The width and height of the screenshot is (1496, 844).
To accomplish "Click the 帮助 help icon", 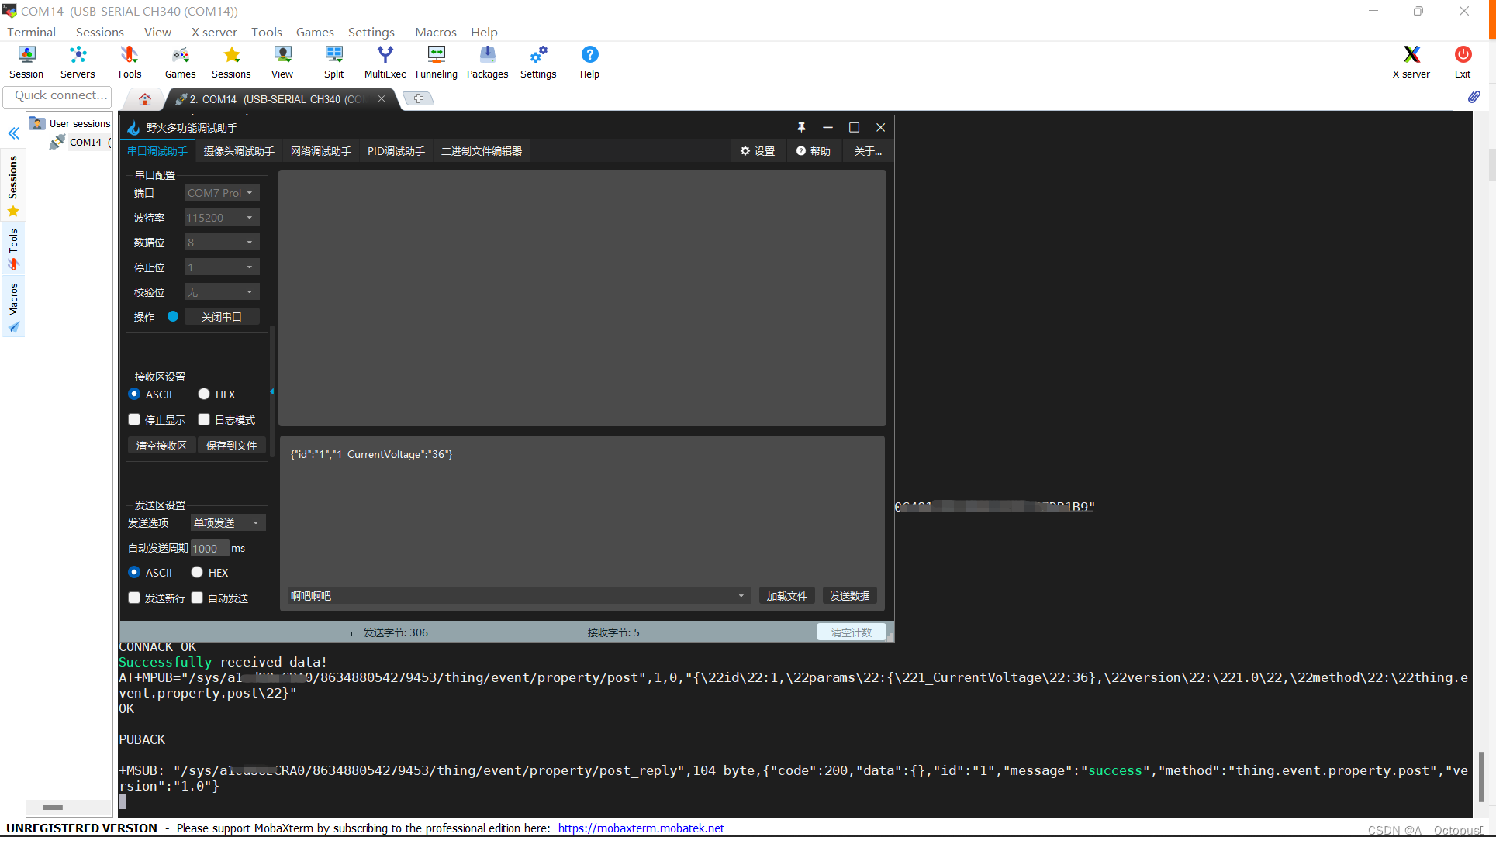I will pos(804,151).
